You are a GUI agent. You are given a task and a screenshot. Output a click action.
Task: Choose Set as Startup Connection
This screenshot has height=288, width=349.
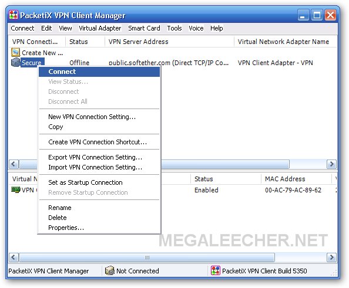(99, 182)
